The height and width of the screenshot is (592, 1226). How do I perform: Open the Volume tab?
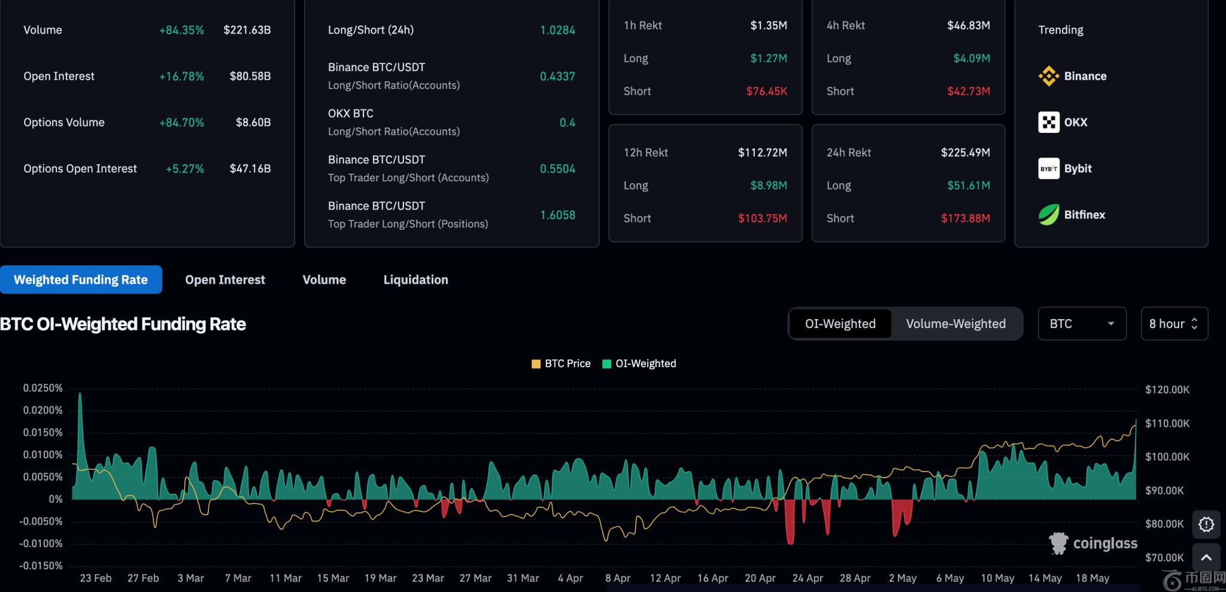pyautogui.click(x=324, y=280)
